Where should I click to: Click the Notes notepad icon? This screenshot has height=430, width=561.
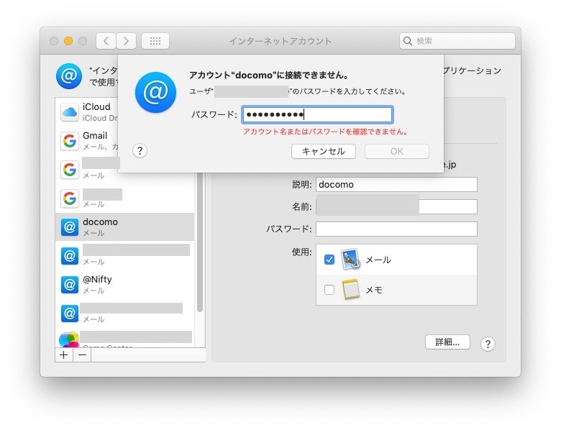[x=351, y=289]
